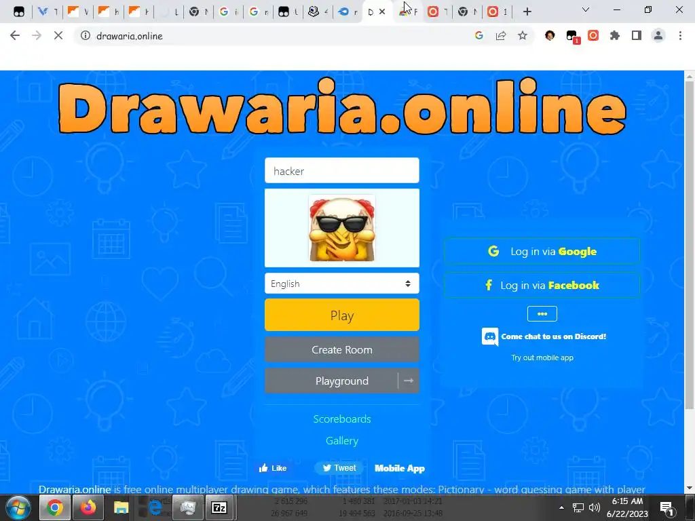This screenshot has width=695, height=521.
Task: Switch to the tab right of Drawaria tab
Action: pos(408,12)
